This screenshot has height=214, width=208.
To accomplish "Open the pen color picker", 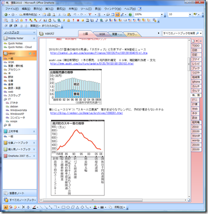I will coord(34,207).
